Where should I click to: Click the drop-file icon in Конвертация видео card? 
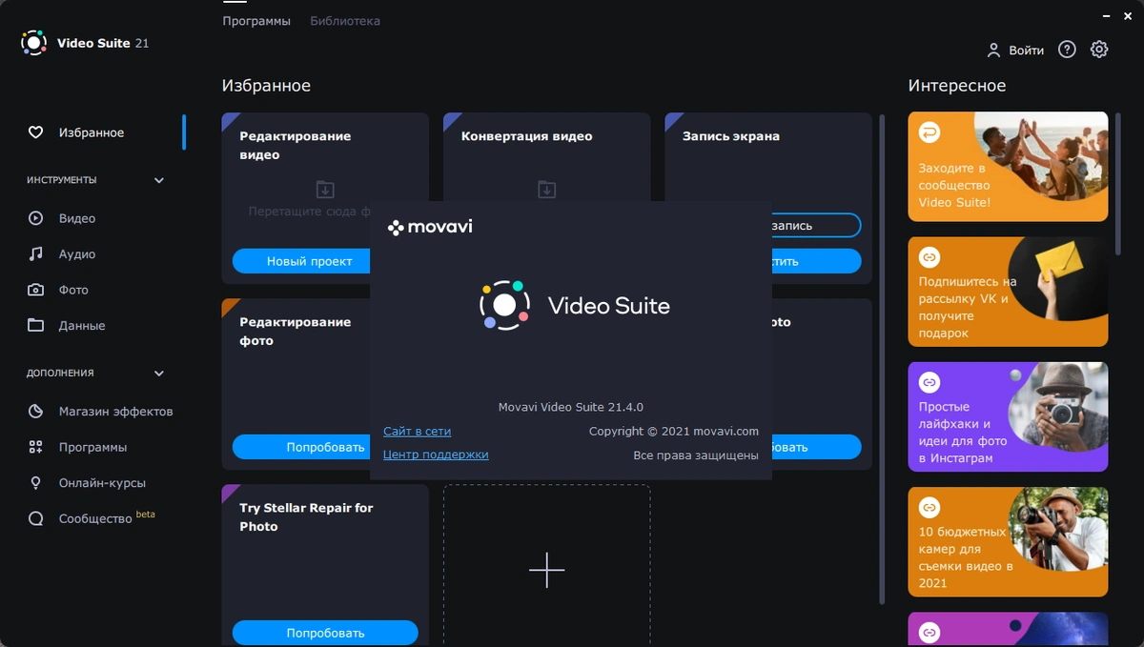pos(546,189)
